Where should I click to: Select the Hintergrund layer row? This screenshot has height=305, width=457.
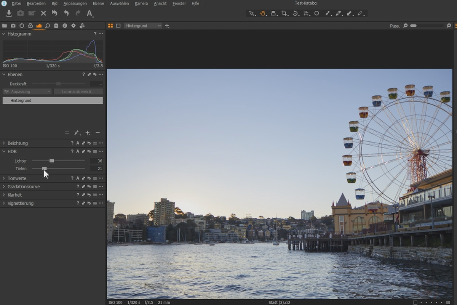tap(53, 100)
